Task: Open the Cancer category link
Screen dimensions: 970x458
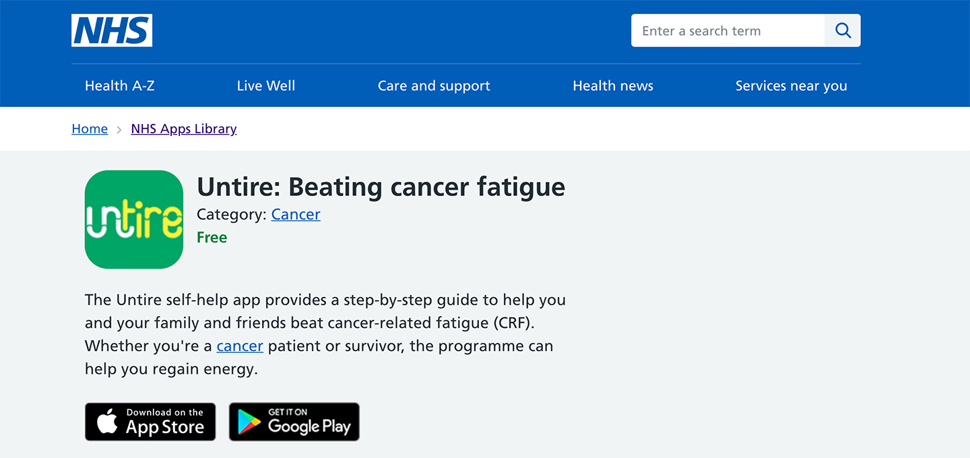Action: (296, 214)
